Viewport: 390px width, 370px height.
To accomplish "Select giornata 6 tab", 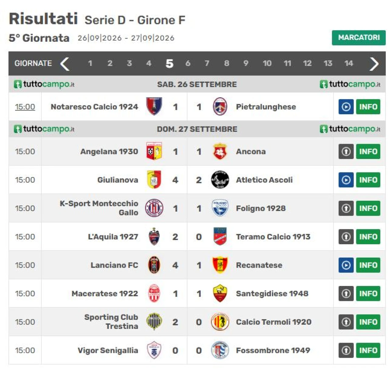I will tap(188, 63).
